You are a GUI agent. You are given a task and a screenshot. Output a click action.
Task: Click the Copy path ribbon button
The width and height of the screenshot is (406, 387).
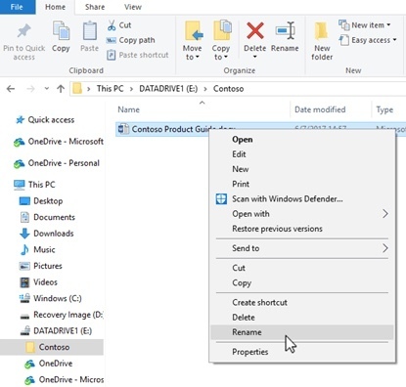coord(131,40)
